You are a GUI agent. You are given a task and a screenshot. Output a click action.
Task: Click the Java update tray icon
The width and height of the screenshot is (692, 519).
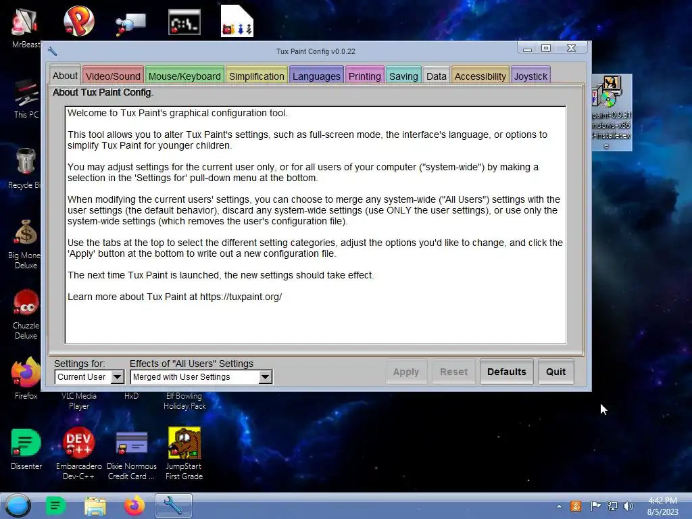pyautogui.click(x=576, y=505)
